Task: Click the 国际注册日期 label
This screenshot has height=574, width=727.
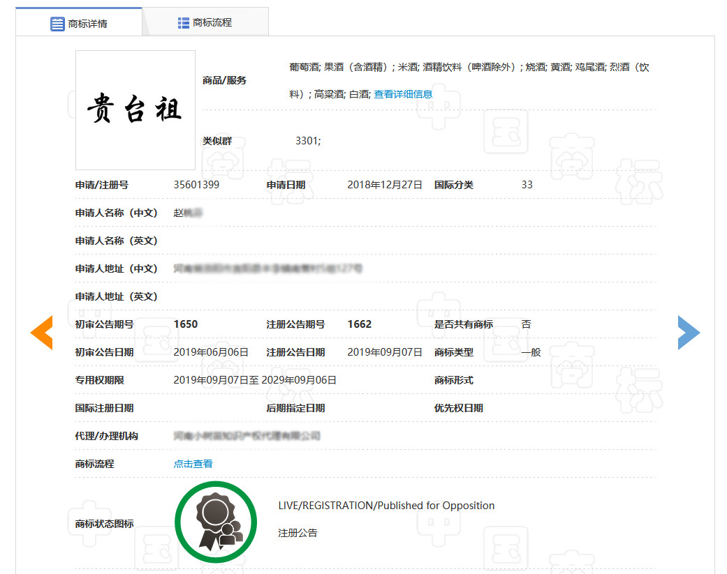Action: (x=104, y=408)
